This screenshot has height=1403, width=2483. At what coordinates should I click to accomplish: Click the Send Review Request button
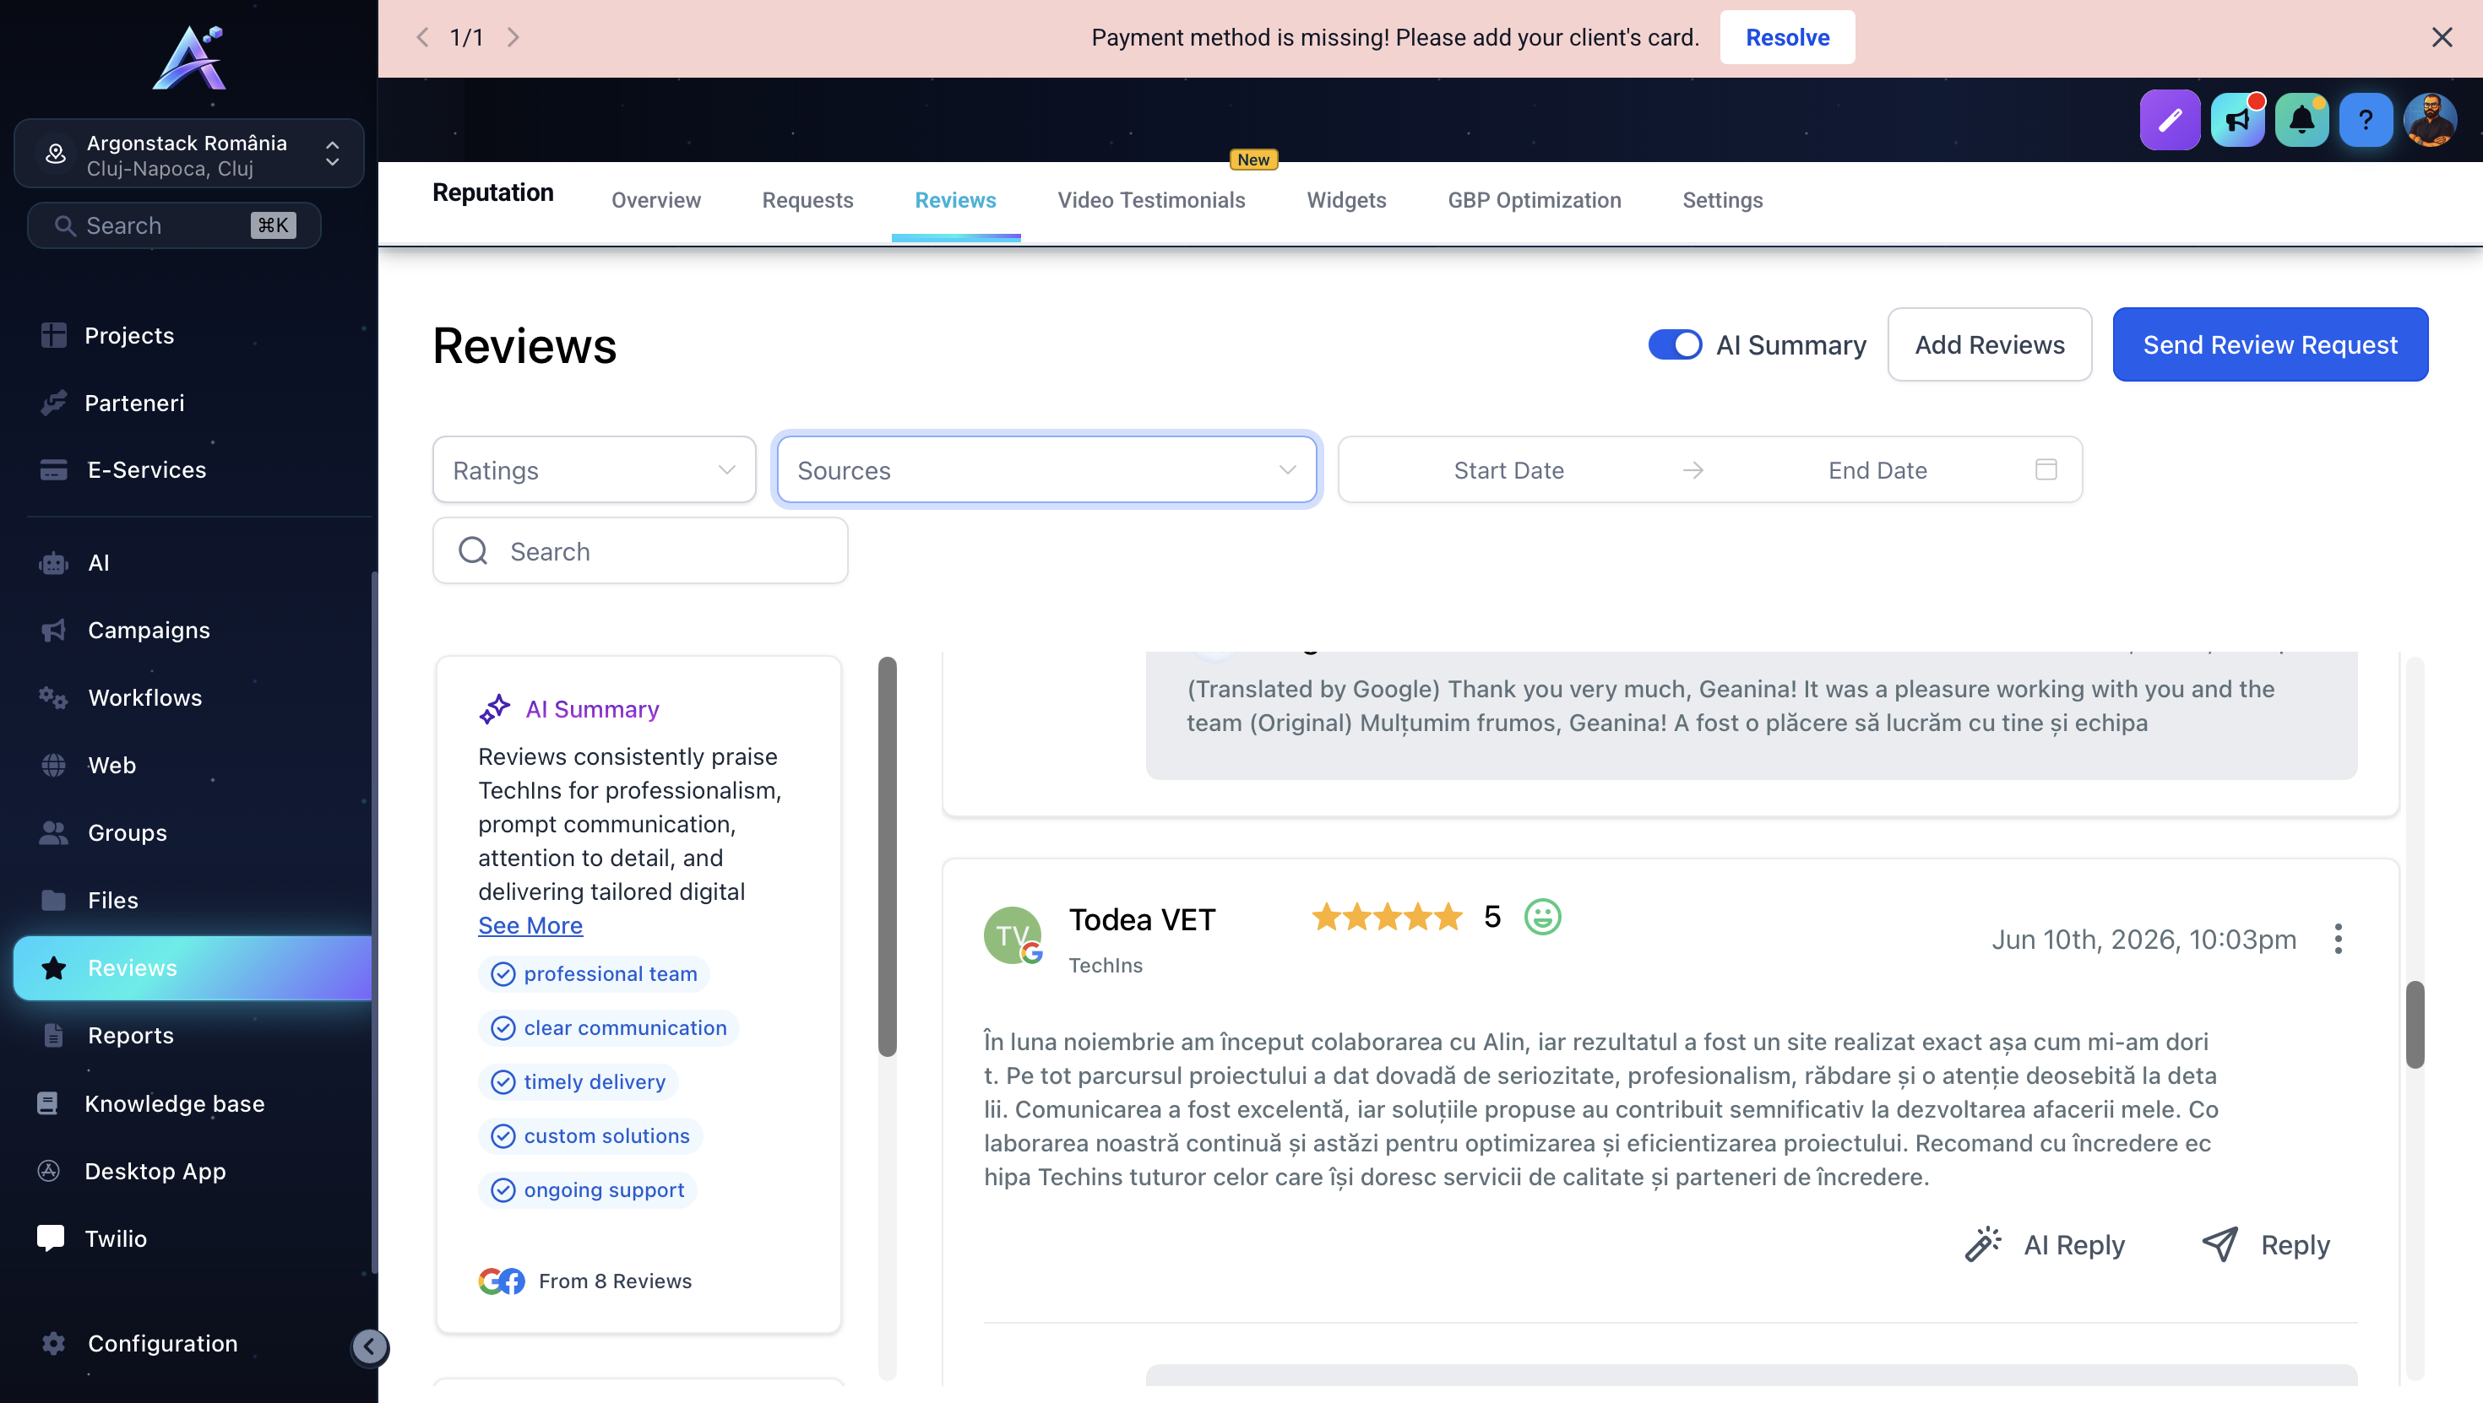tap(2269, 344)
